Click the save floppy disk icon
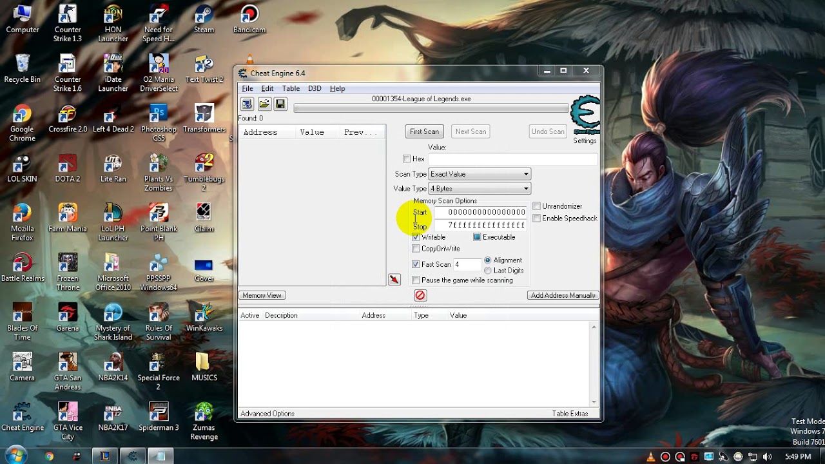 click(x=280, y=104)
